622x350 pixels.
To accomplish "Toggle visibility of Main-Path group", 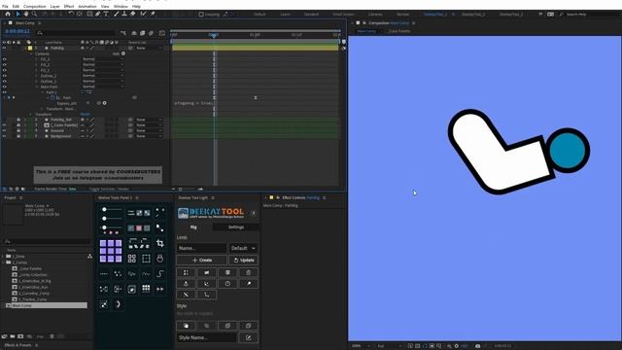I will pyautogui.click(x=4, y=87).
